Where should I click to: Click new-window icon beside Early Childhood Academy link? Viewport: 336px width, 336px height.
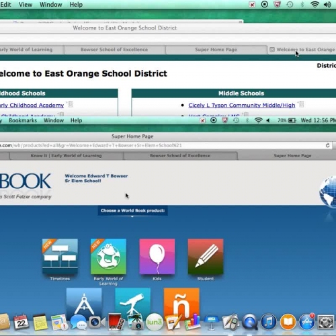[x=70, y=104]
